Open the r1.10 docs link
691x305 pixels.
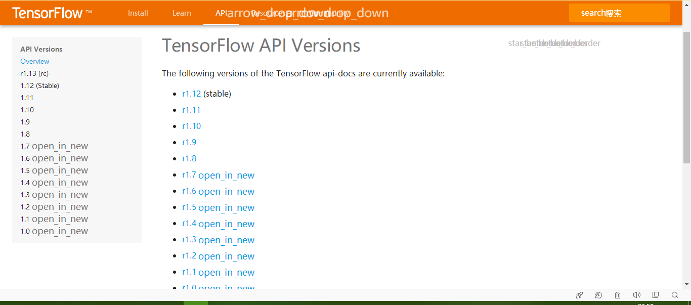(x=192, y=126)
